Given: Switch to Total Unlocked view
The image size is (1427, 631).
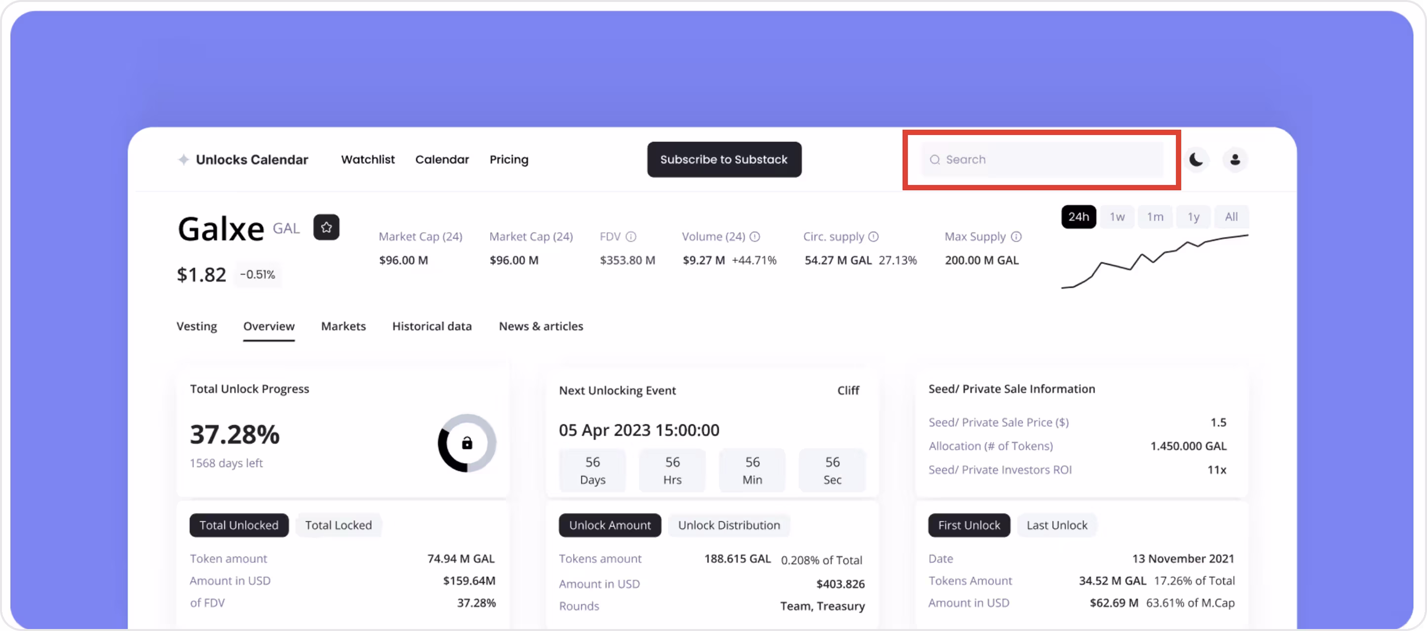Looking at the screenshot, I should (x=239, y=525).
